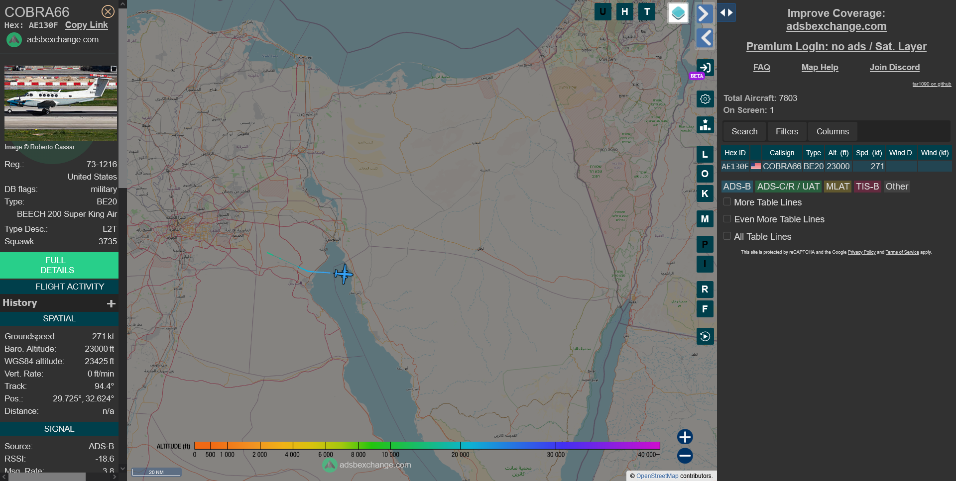The width and height of the screenshot is (956, 481).
Task: Click the aircraft photo thumbnail
Action: [x=61, y=103]
